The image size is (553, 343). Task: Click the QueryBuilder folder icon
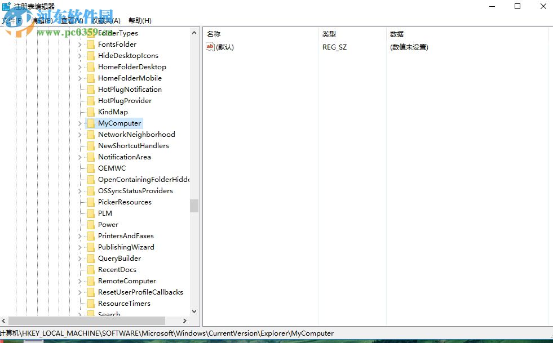coord(91,259)
